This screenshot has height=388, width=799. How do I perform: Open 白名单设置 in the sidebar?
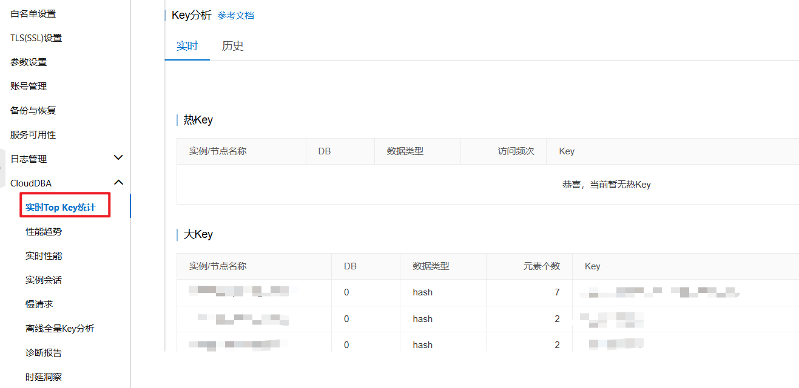coord(33,13)
